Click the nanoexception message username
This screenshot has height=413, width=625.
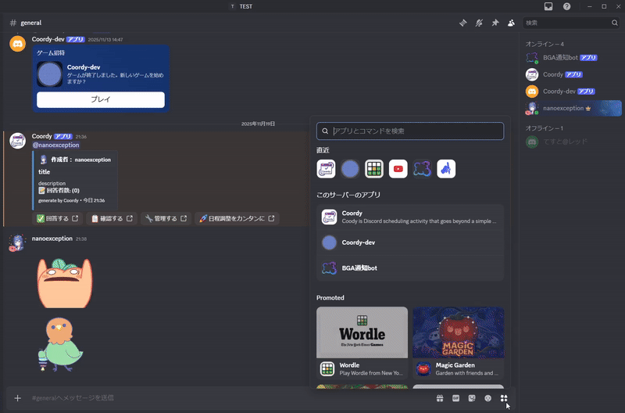click(52, 239)
